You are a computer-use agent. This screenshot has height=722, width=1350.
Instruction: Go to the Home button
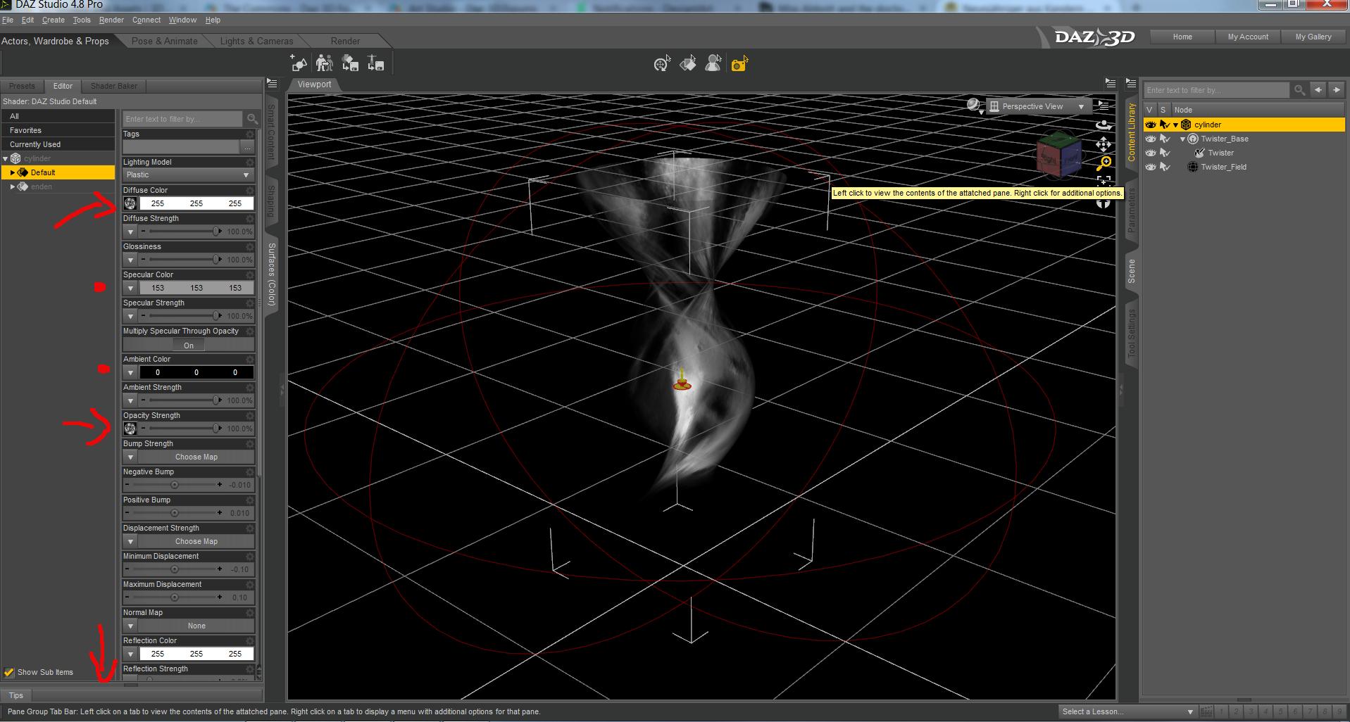coord(1182,37)
